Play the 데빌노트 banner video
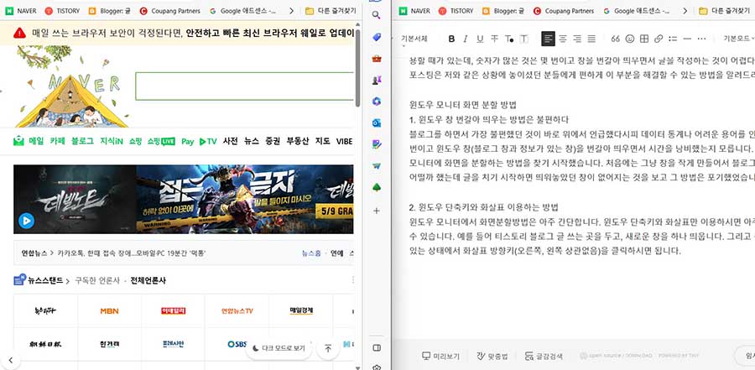 click(26, 221)
